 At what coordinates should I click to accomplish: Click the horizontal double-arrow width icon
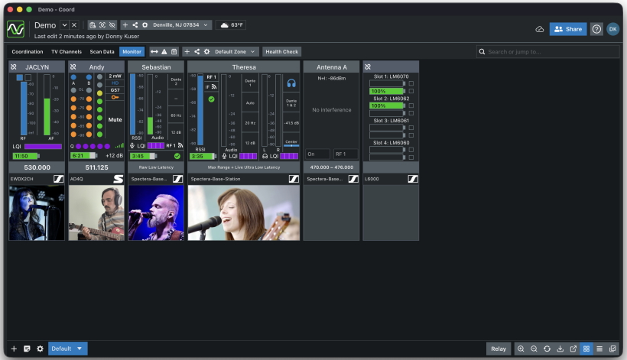pos(154,51)
